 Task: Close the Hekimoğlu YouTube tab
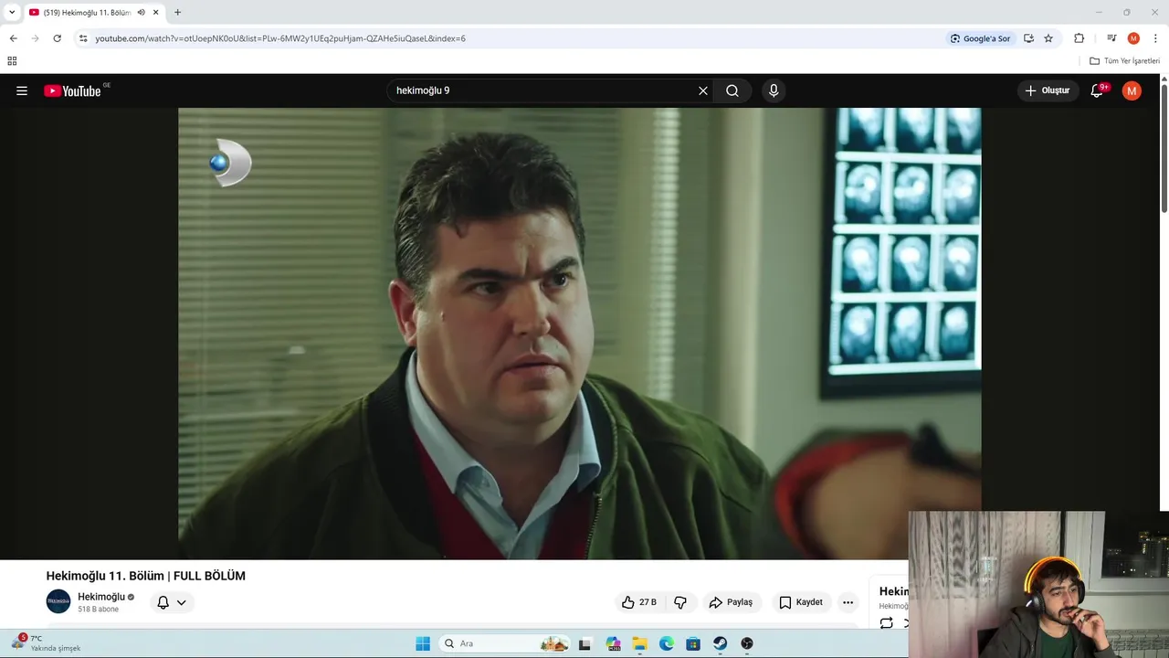156,12
